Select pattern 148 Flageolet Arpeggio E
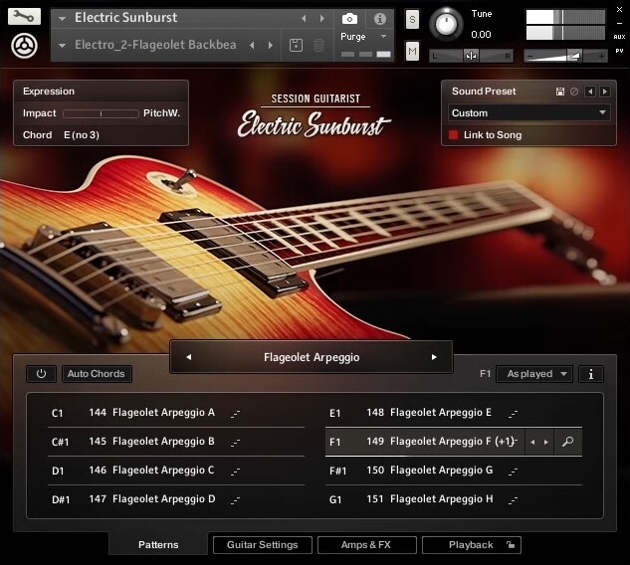Screen dimensions: 630x565 pos(454,413)
